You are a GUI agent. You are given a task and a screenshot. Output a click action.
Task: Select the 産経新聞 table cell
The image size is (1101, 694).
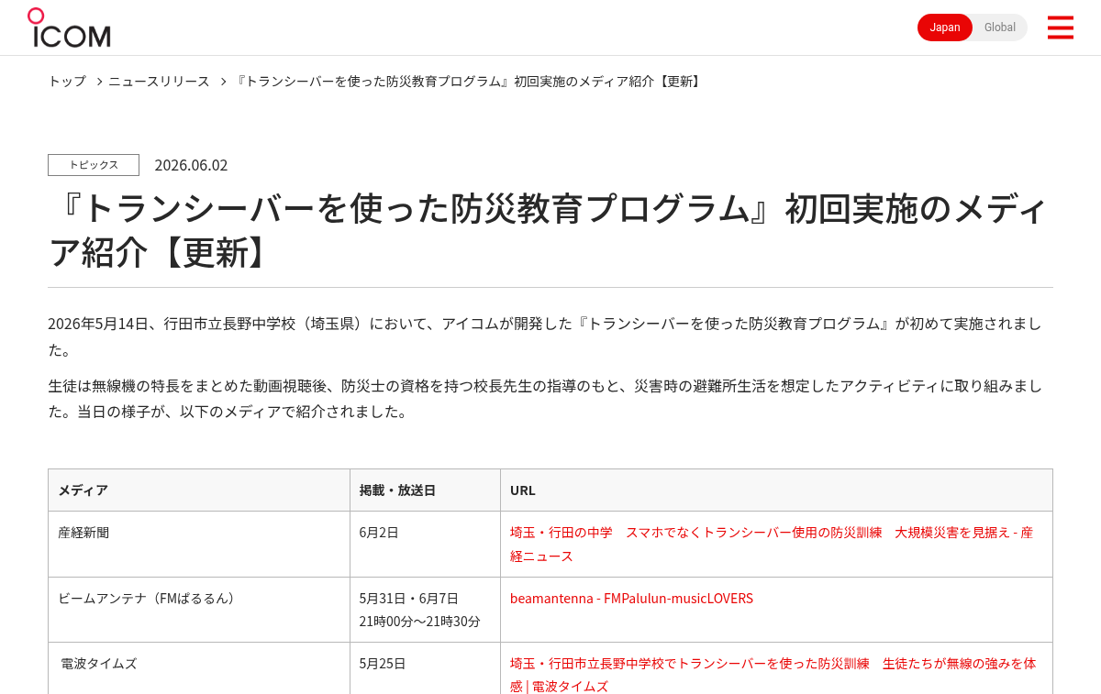coord(199,544)
